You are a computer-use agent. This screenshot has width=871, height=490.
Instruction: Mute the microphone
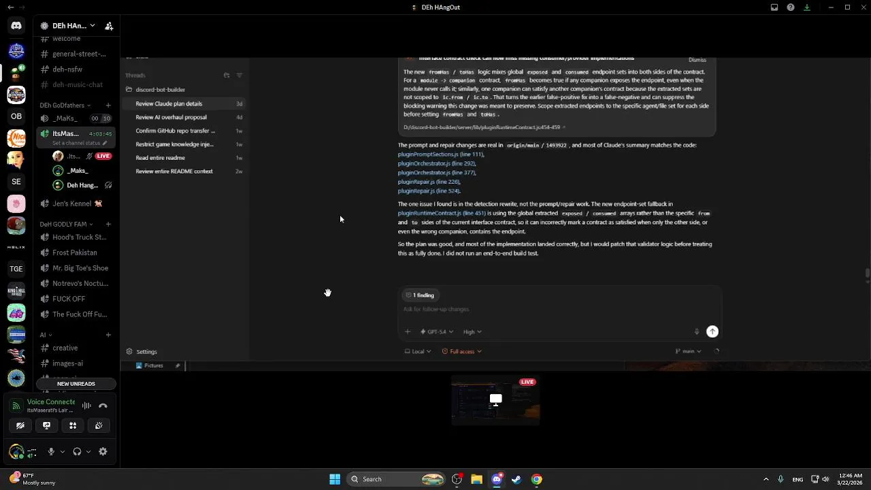coord(51,451)
